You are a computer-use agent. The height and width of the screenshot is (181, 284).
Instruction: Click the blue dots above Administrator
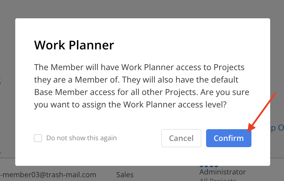209,166
